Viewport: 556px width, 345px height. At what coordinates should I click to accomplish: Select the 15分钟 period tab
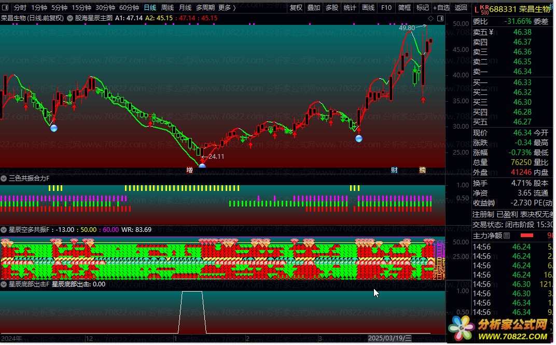tap(81, 7)
